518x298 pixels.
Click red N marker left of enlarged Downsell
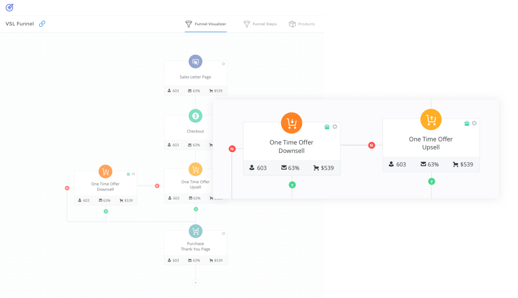232,149
